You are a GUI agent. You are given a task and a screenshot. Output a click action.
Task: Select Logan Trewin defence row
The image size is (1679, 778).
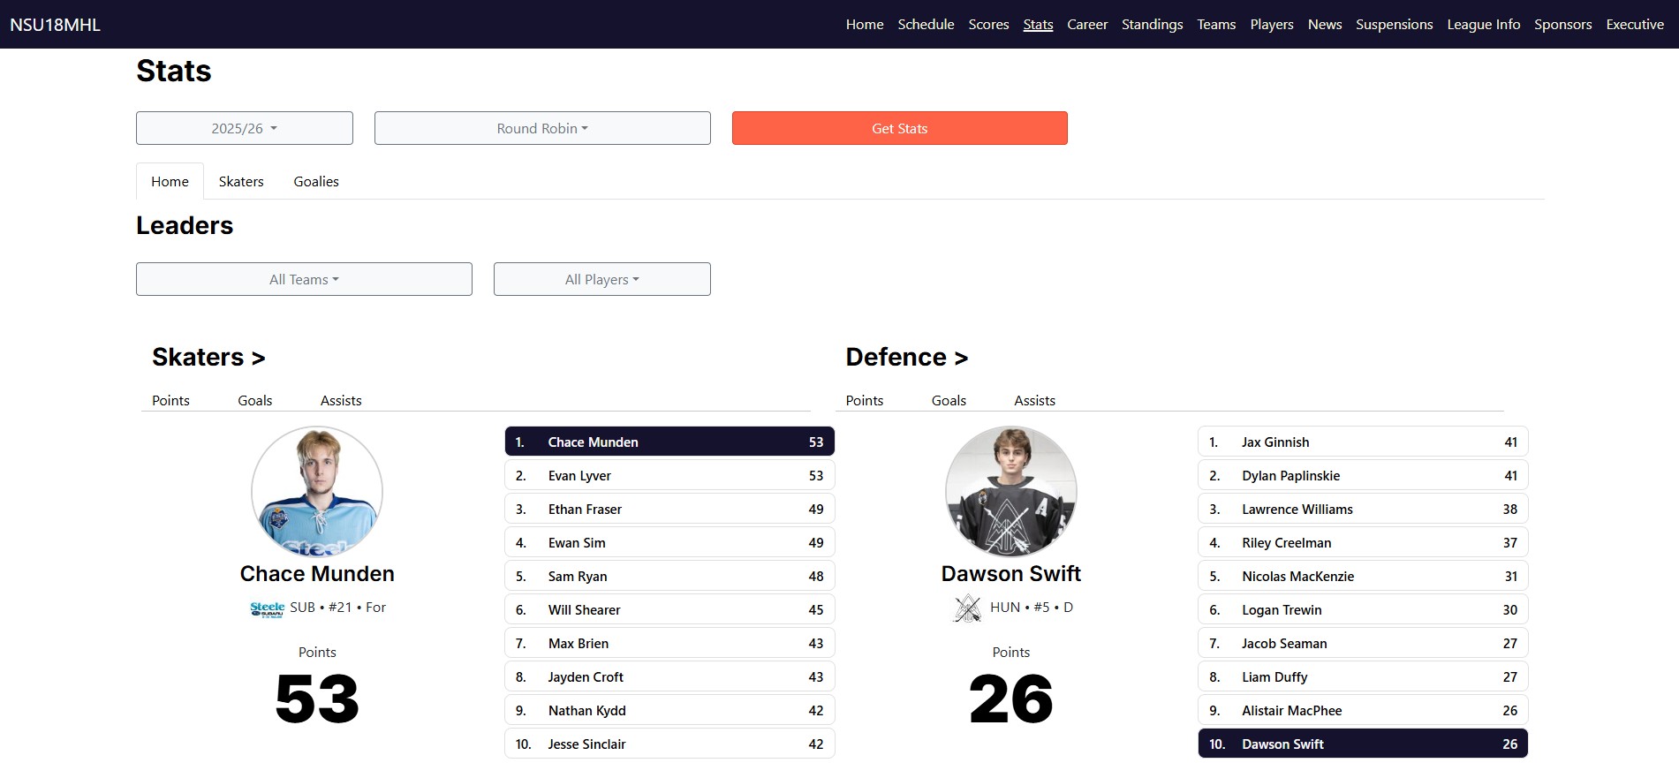[x=1363, y=609]
